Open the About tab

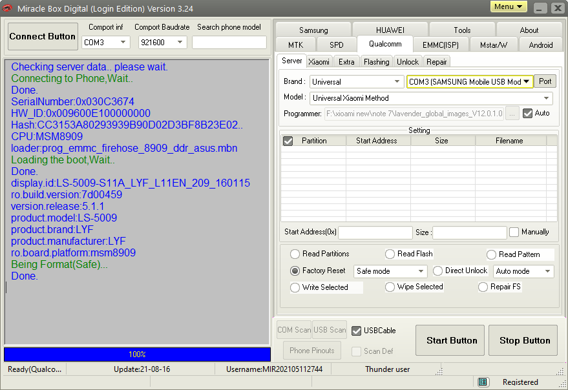[529, 30]
